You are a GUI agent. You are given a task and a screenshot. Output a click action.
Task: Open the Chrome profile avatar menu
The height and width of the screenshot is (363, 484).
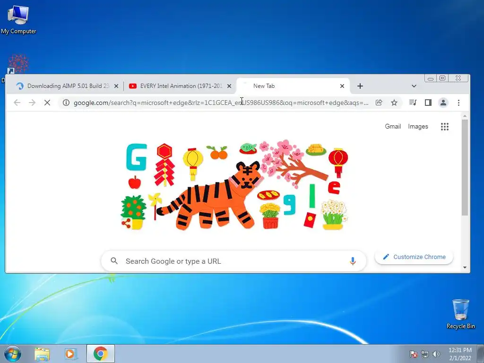[443, 103]
